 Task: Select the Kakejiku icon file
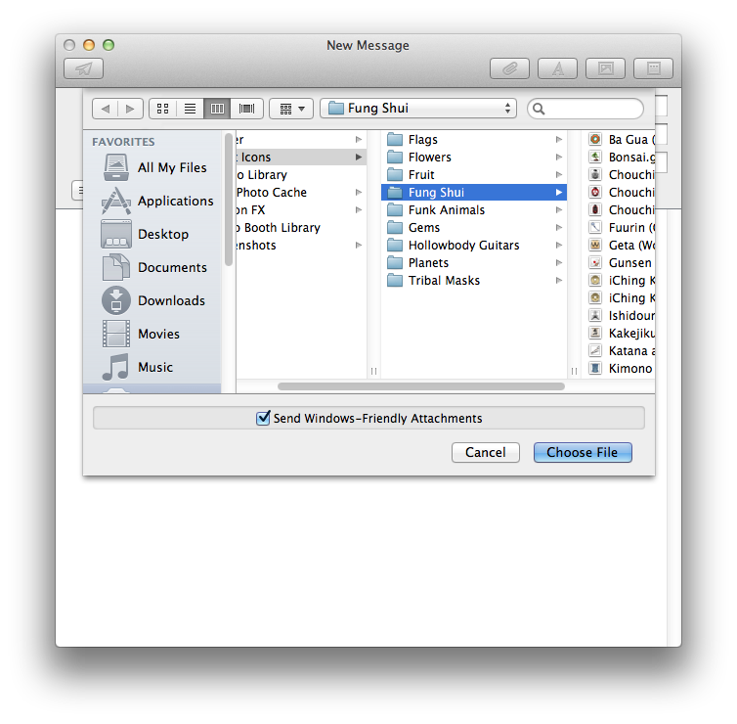pos(618,334)
